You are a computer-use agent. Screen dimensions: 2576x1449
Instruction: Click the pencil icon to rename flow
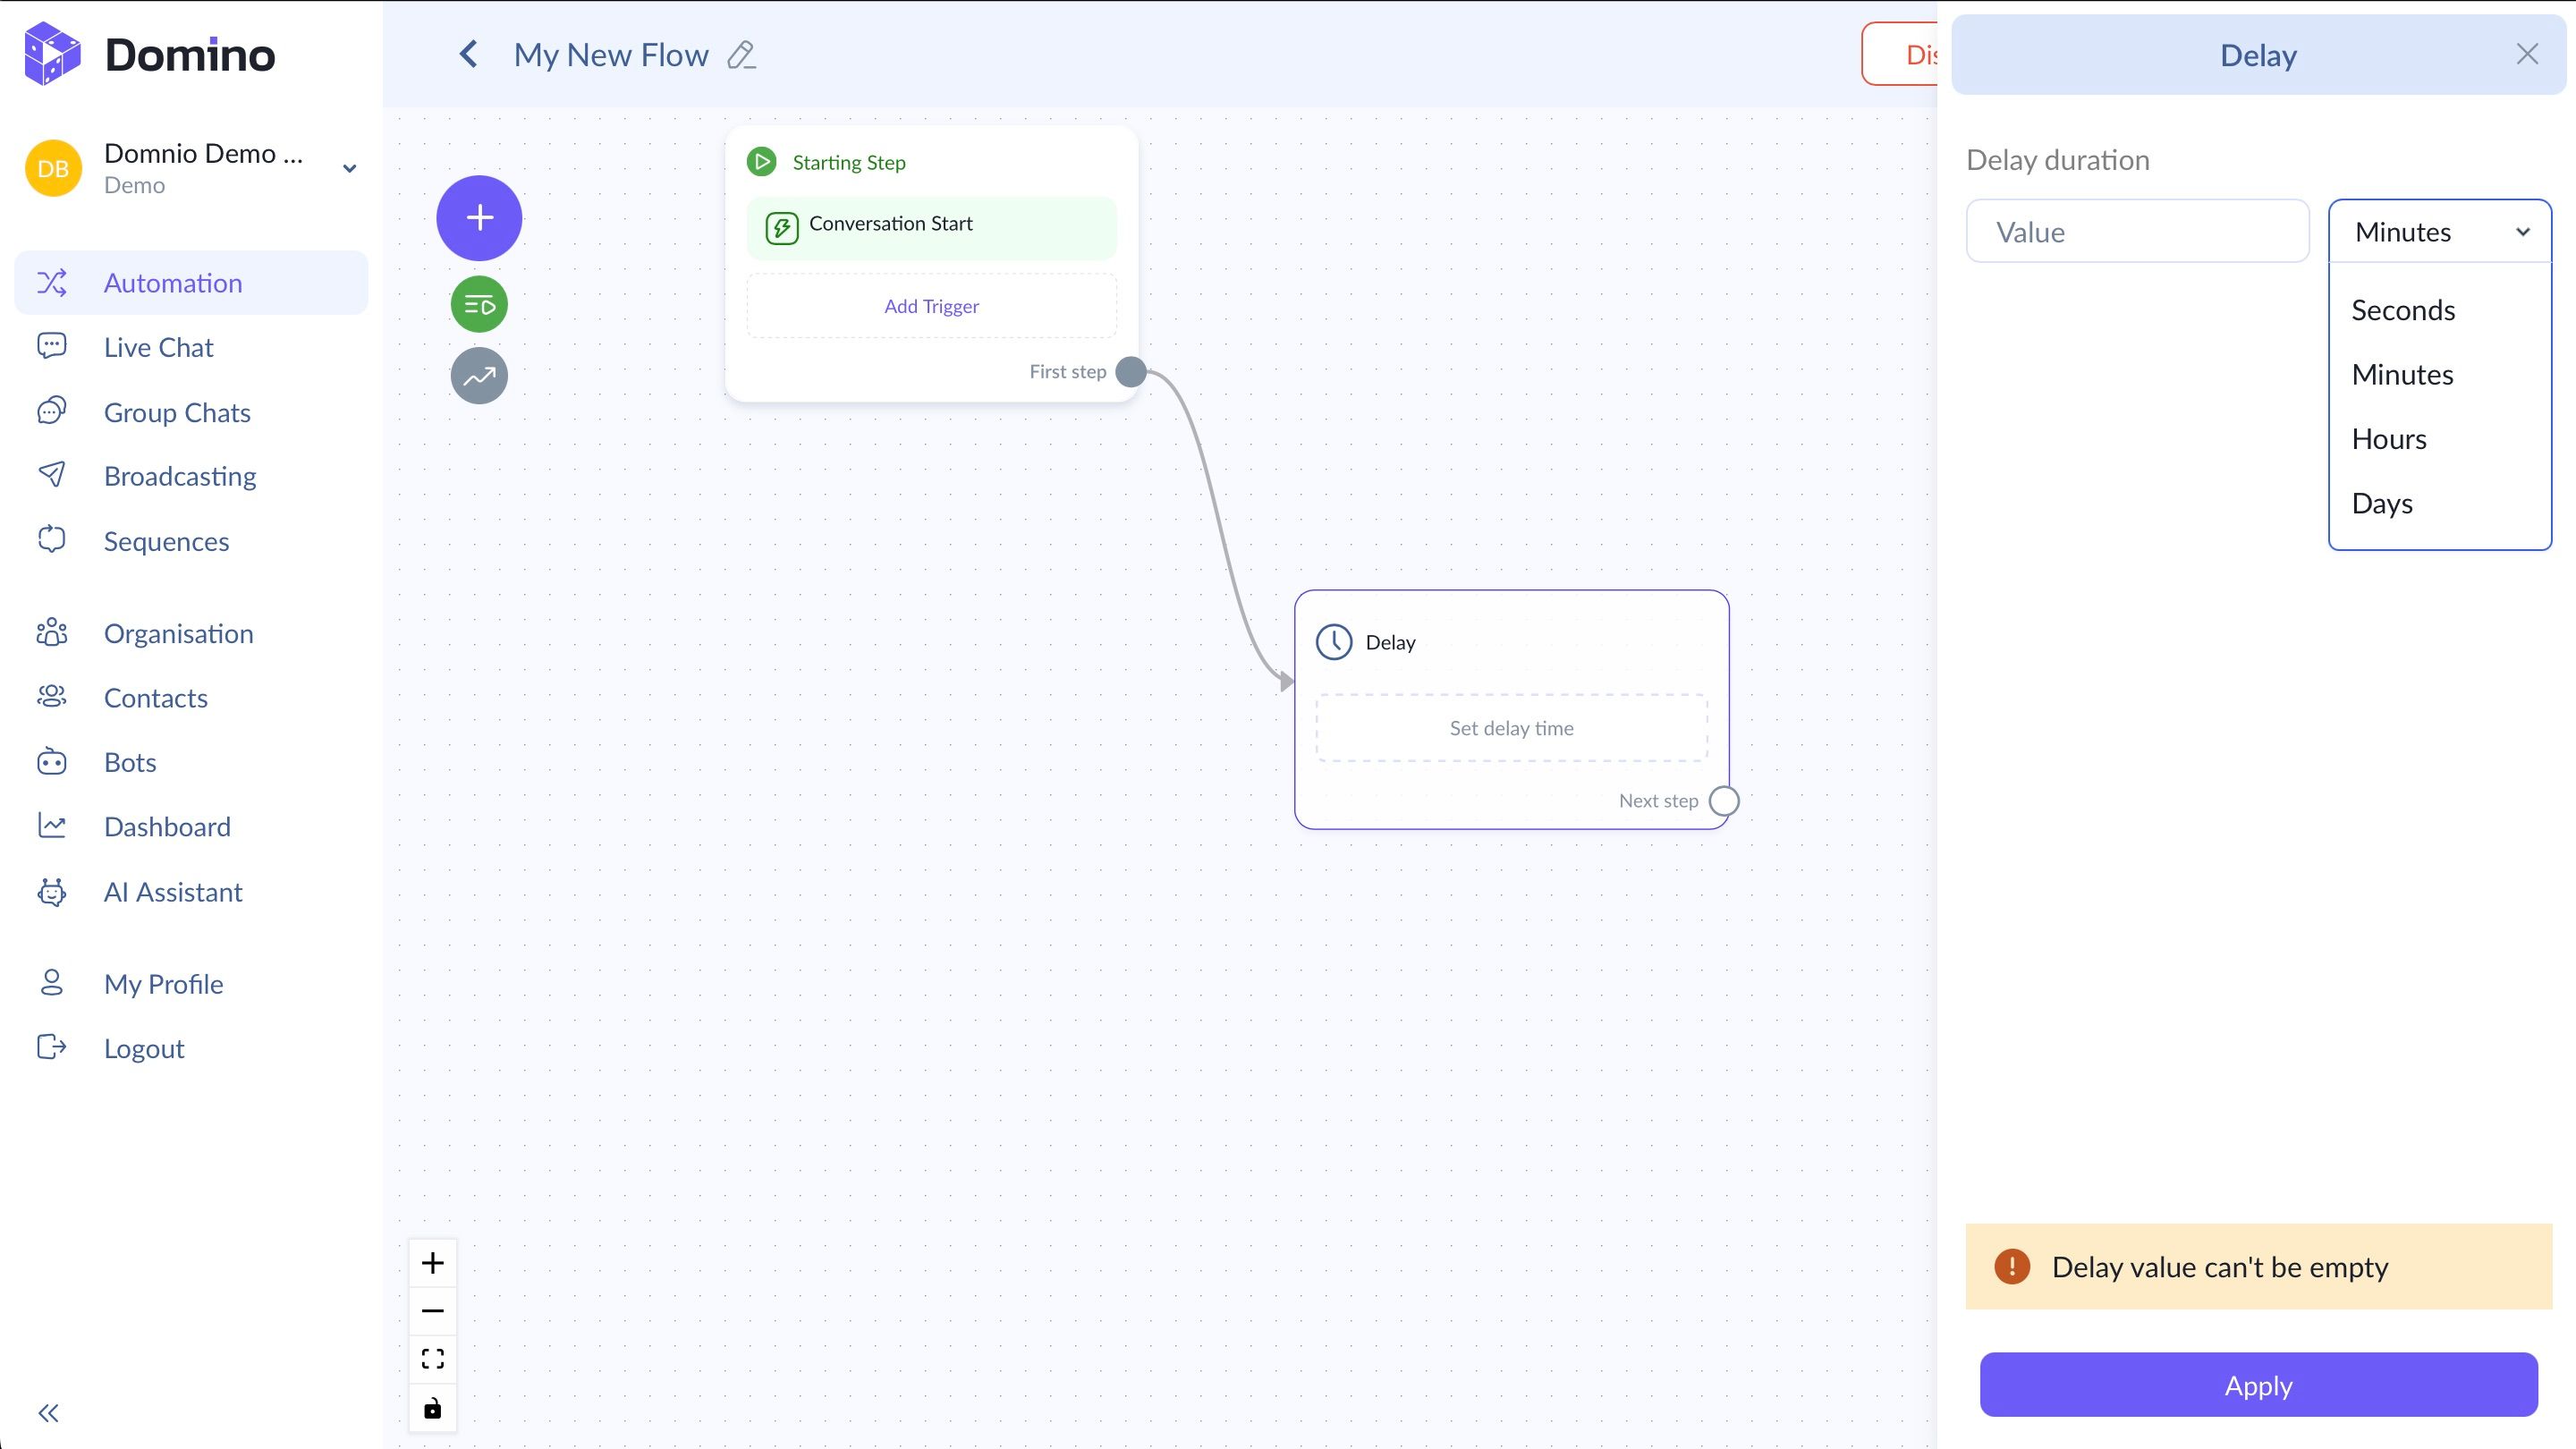point(741,55)
